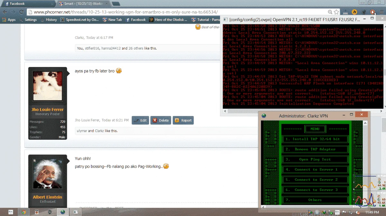
Task: Go forward in Chrome
Action: (x=13, y=12)
